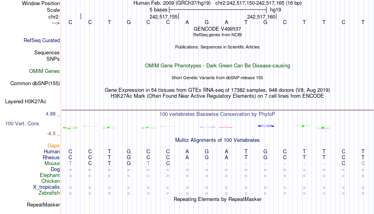The width and height of the screenshot is (374, 214).
Task: Select the Human alignment row label
Action: pyautogui.click(x=52, y=152)
